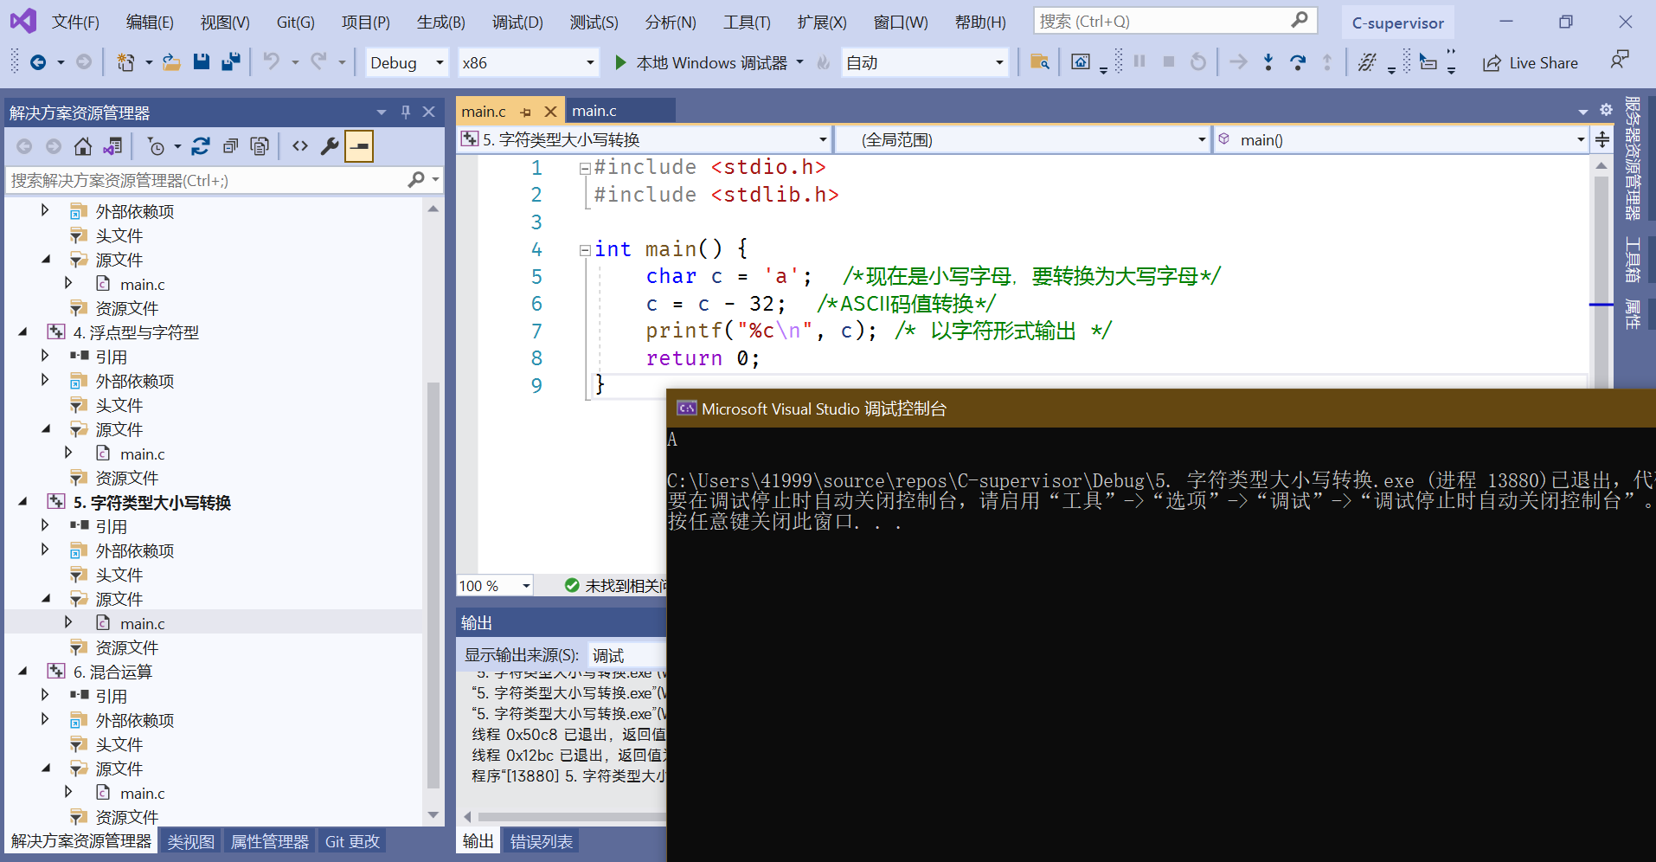Viewport: 1656px width, 862px height.
Task: Click the 未找到相关问题 status indicator
Action: tap(616, 586)
